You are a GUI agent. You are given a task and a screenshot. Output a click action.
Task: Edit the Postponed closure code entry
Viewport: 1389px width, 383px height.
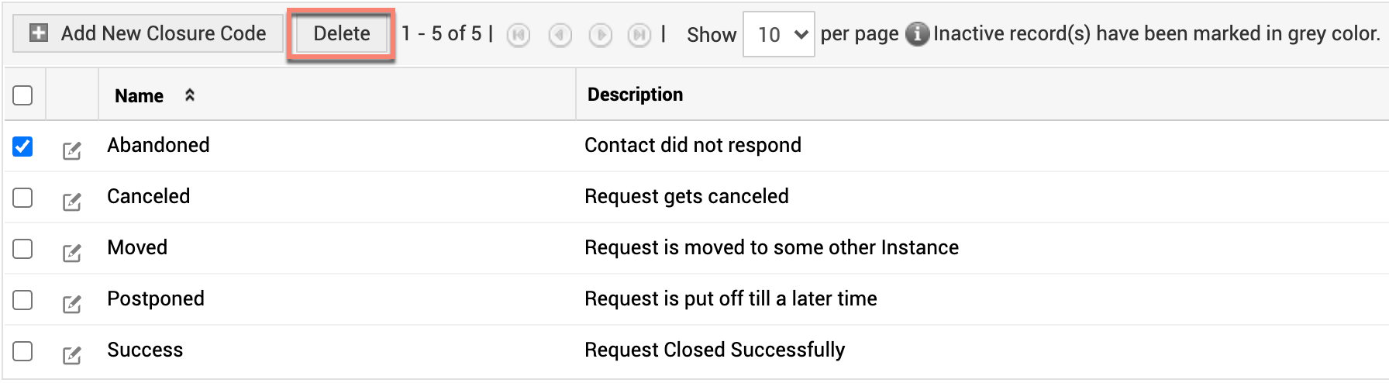click(71, 304)
